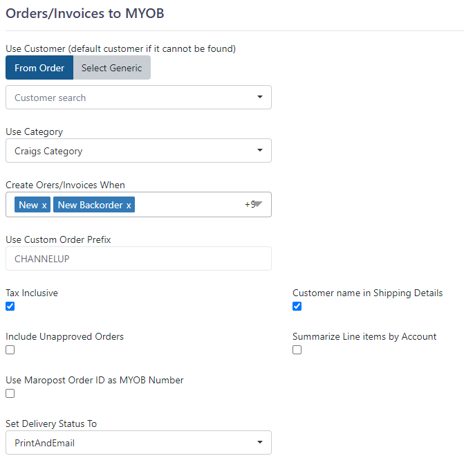Enable Summarize Line items by Account
Screen dimensions: 464x465
point(297,349)
